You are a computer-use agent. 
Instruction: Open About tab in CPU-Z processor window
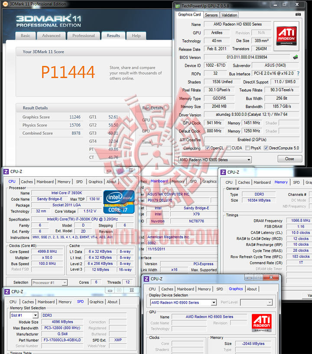tap(111, 182)
